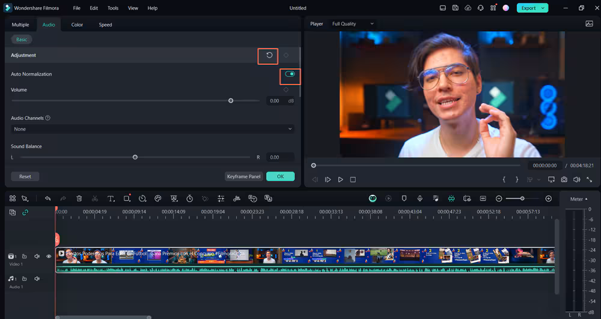This screenshot has width=601, height=319.
Task: Click the undo arrow in timeline toolbar
Action: pos(48,198)
